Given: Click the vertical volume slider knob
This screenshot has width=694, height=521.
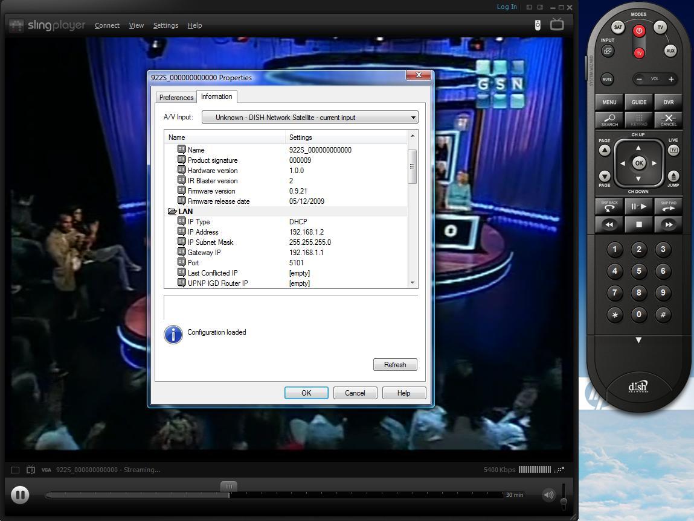Looking at the screenshot, I should pos(564,502).
